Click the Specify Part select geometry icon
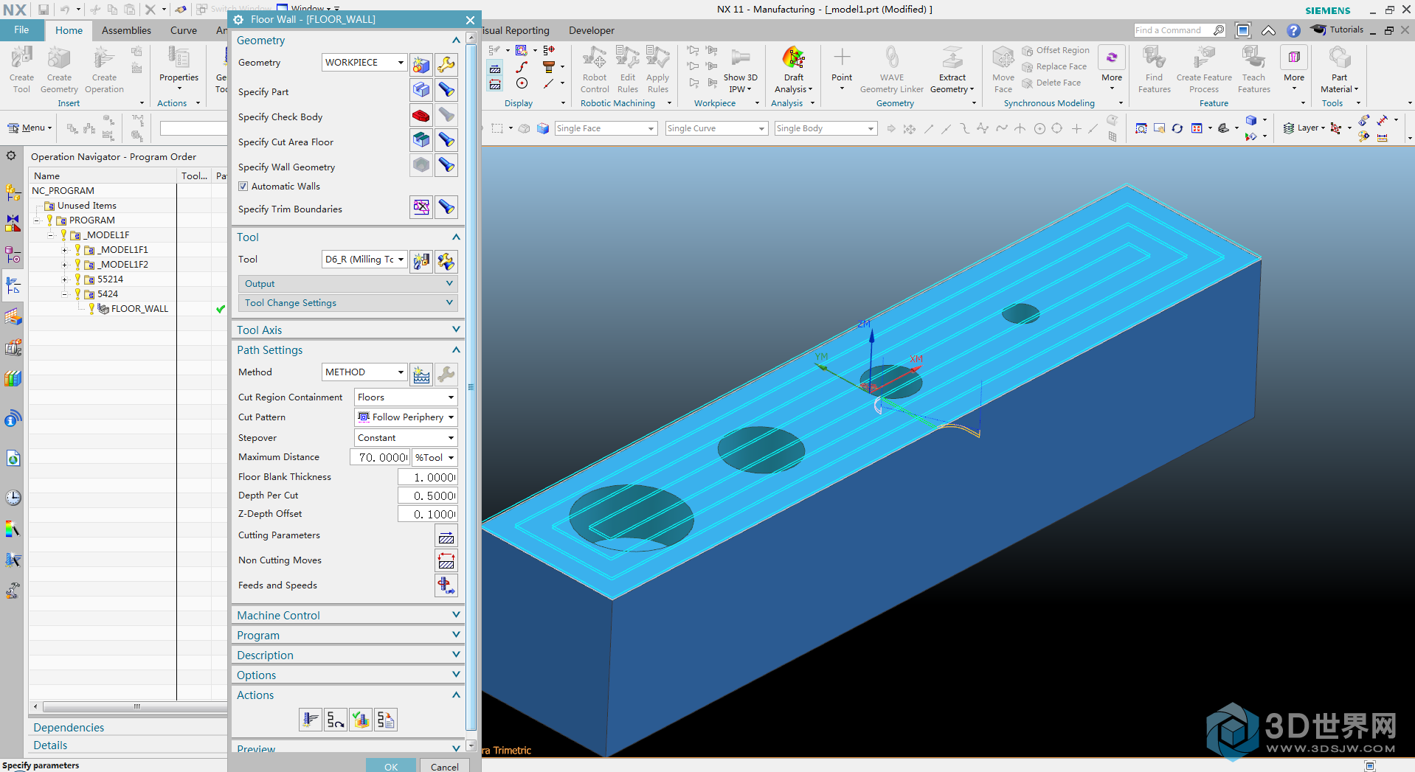This screenshot has height=772, width=1415. coord(421,90)
